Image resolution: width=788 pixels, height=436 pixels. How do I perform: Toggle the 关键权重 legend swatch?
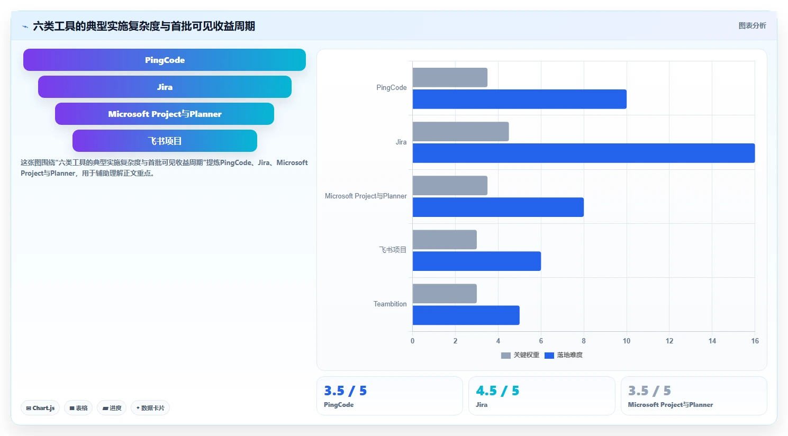pyautogui.click(x=506, y=355)
